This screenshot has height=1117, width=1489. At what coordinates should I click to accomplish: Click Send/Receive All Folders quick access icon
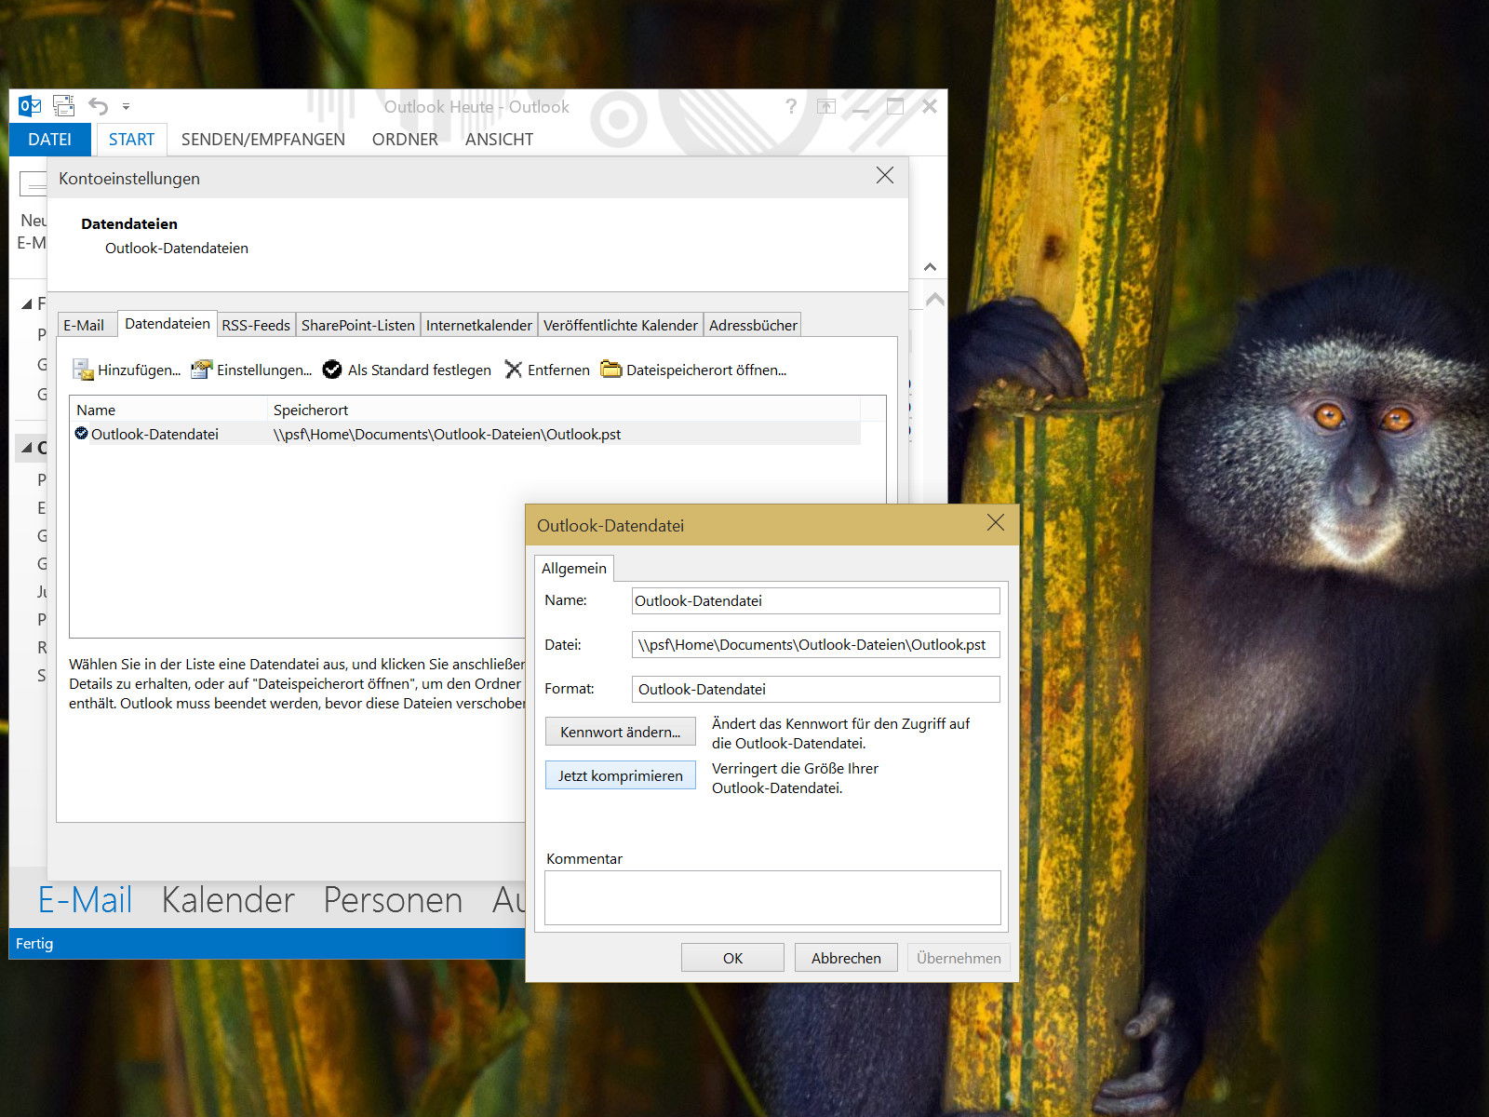coord(63,105)
